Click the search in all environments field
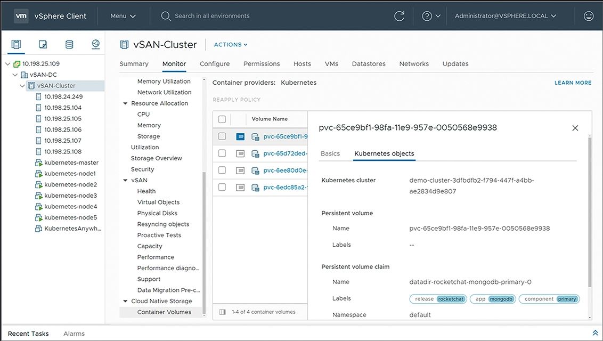Image resolution: width=603 pixels, height=341 pixels. [212, 16]
